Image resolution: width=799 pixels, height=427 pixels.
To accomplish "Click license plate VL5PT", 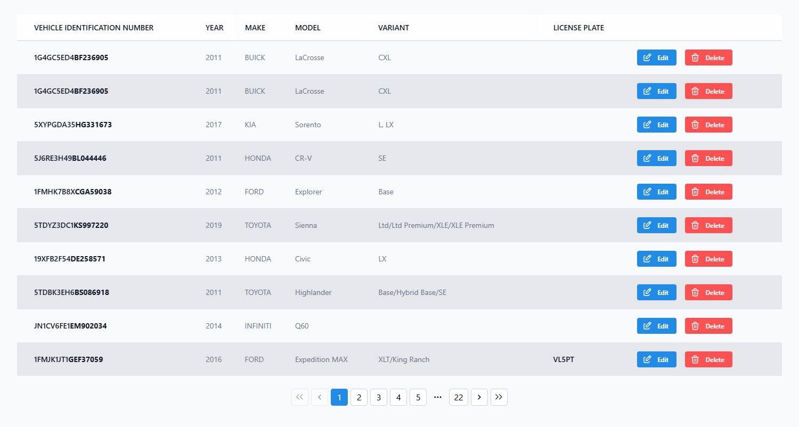I will coord(564,359).
